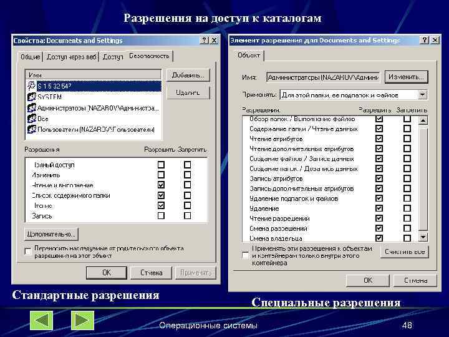Uncheck Allow for Чтение и выполнение
This screenshot has width=449, height=337.
pos(162,185)
